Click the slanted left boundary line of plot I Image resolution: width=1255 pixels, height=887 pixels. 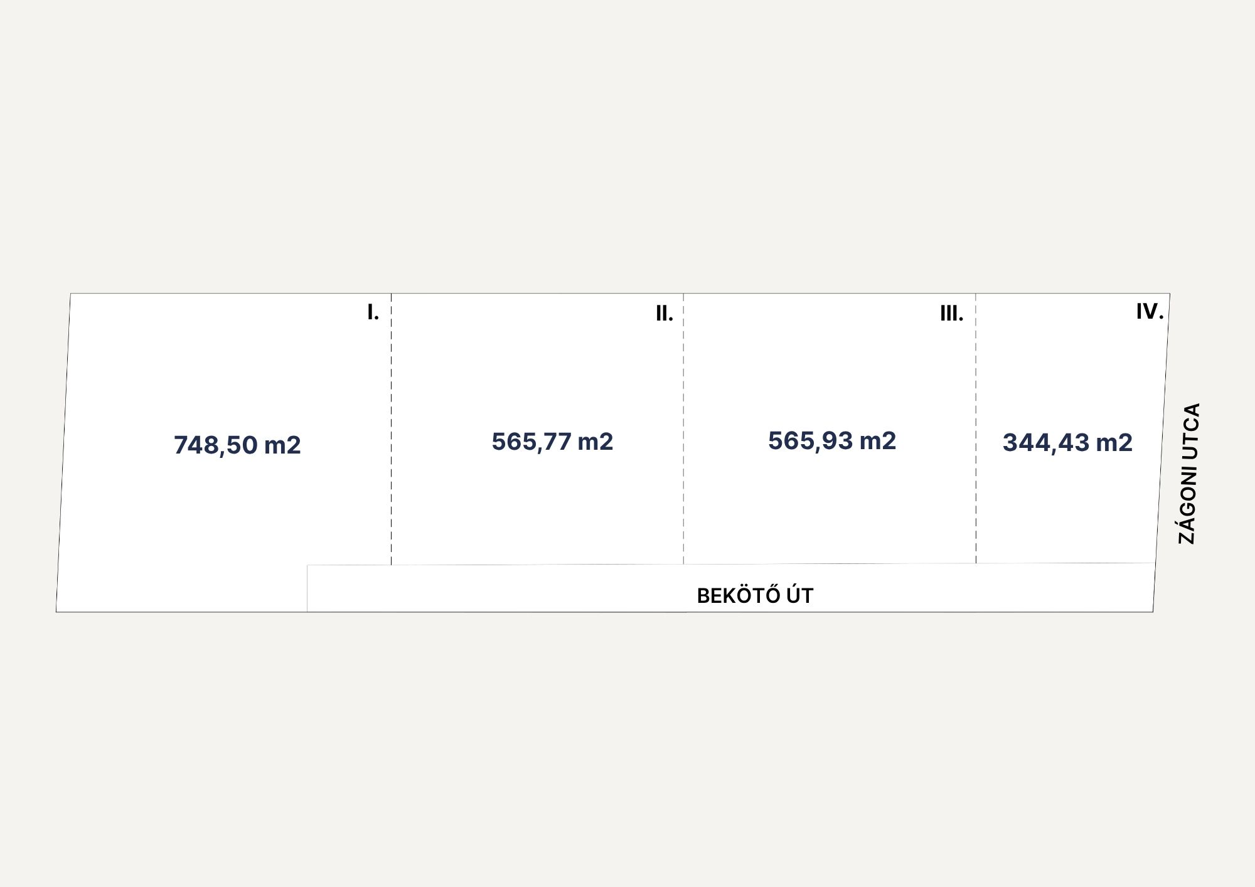click(x=63, y=452)
